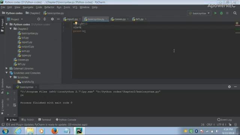Open Windows Start menu orb

(x=6, y=131)
